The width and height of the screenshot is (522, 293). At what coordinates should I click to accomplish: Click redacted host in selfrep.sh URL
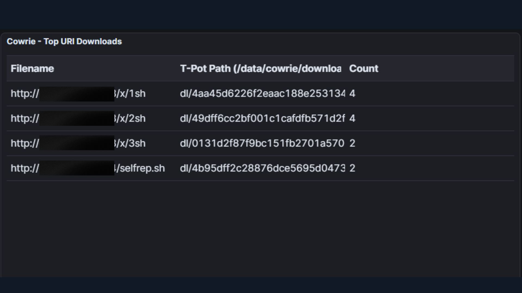[x=77, y=168]
